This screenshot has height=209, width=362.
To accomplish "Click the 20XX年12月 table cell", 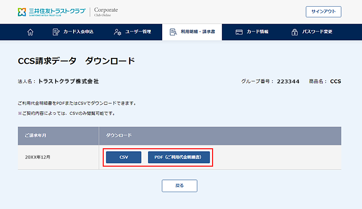I will (x=58, y=157).
